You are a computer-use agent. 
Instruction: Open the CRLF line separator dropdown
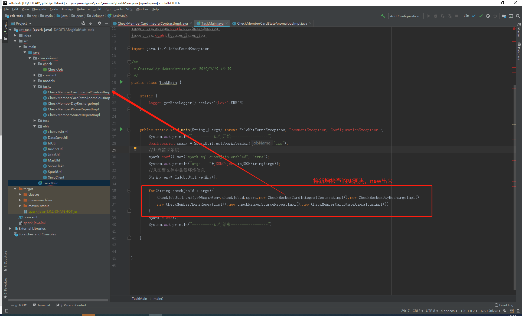pos(418,311)
